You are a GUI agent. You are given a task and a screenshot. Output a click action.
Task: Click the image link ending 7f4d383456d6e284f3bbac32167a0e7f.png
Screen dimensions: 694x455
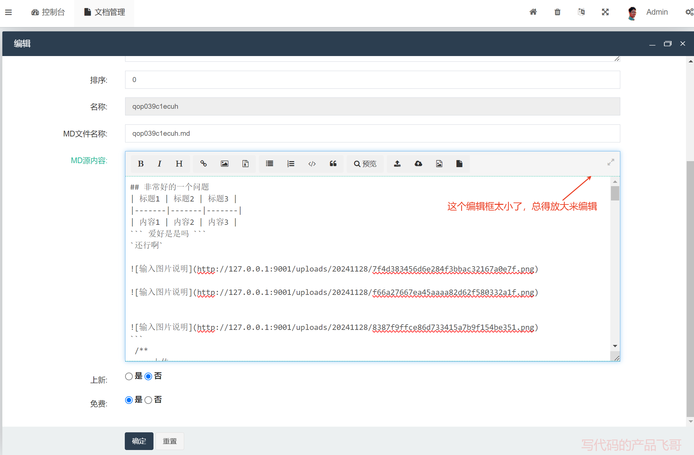[x=334, y=269]
